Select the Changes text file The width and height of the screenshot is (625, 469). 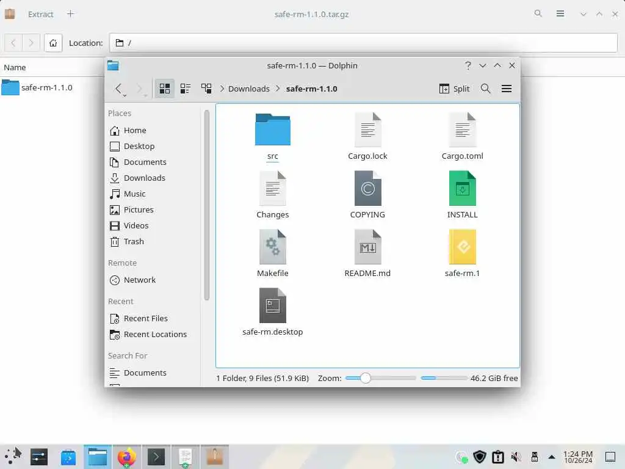pyautogui.click(x=273, y=188)
